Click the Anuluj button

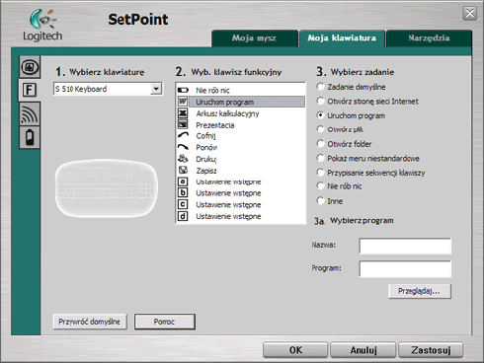tap(363, 350)
